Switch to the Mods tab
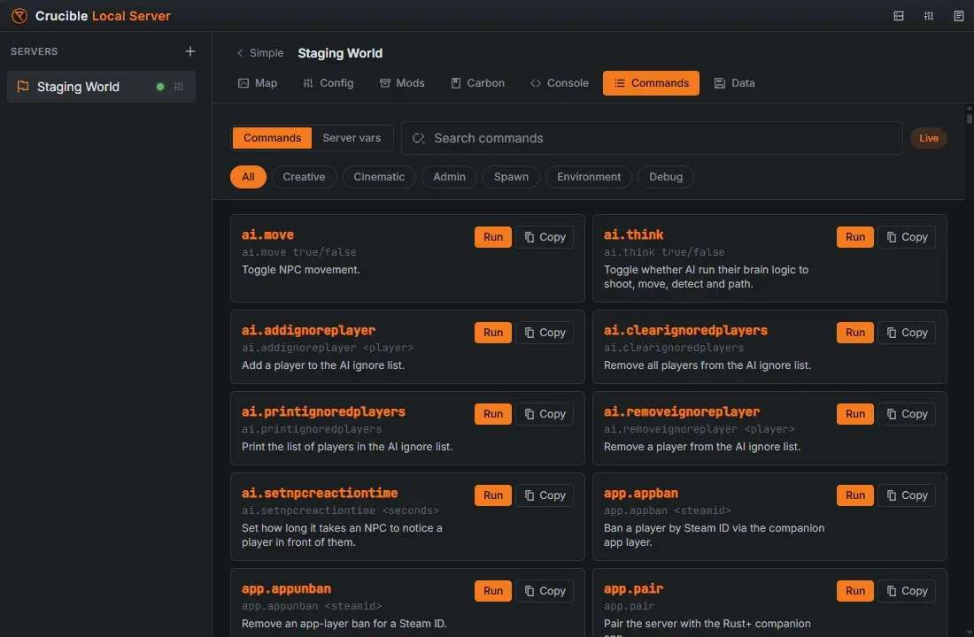This screenshot has width=974, height=637. 402,82
